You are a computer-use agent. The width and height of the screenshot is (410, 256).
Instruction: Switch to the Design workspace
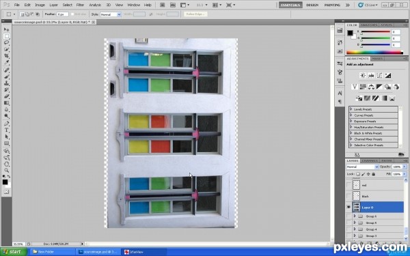[312, 5]
